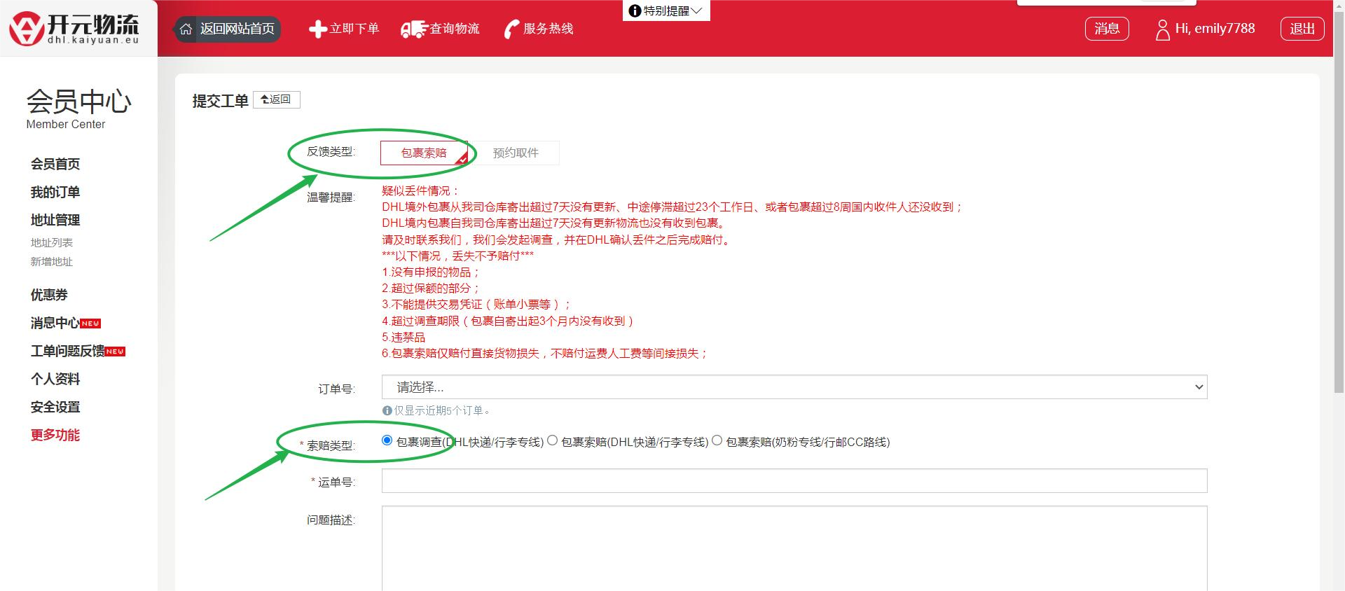Open the 订单号 请选择 dropdown
This screenshot has height=591, width=1345.
point(794,387)
